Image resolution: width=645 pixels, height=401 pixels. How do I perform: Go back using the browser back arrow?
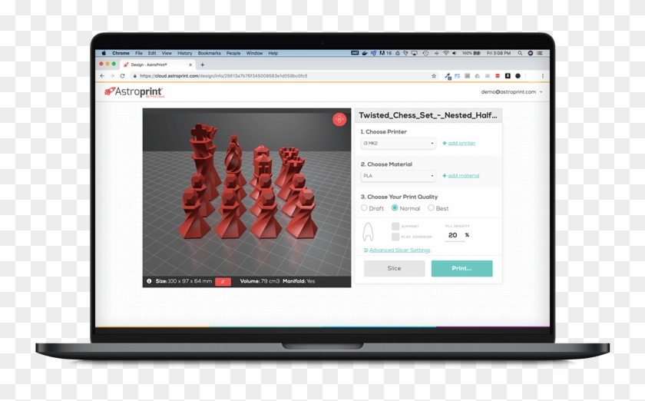(x=102, y=76)
